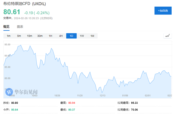Click the current price 80.61
This screenshot has width=176, height=114.
12,12
